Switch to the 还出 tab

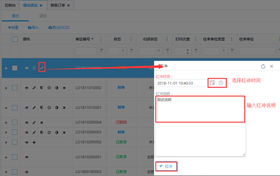coord(43,16)
